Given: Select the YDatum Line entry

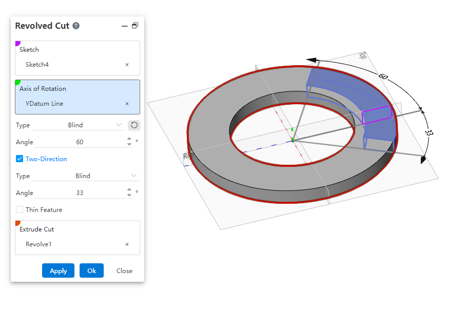Looking at the screenshot, I should pyautogui.click(x=44, y=104).
